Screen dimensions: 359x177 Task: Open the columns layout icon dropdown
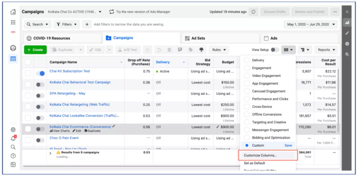288,50
